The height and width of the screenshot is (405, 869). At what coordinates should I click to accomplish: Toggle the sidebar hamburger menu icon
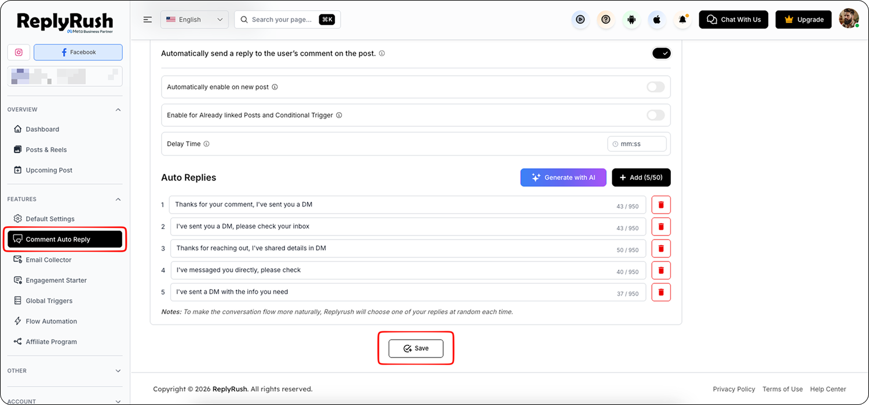click(148, 20)
